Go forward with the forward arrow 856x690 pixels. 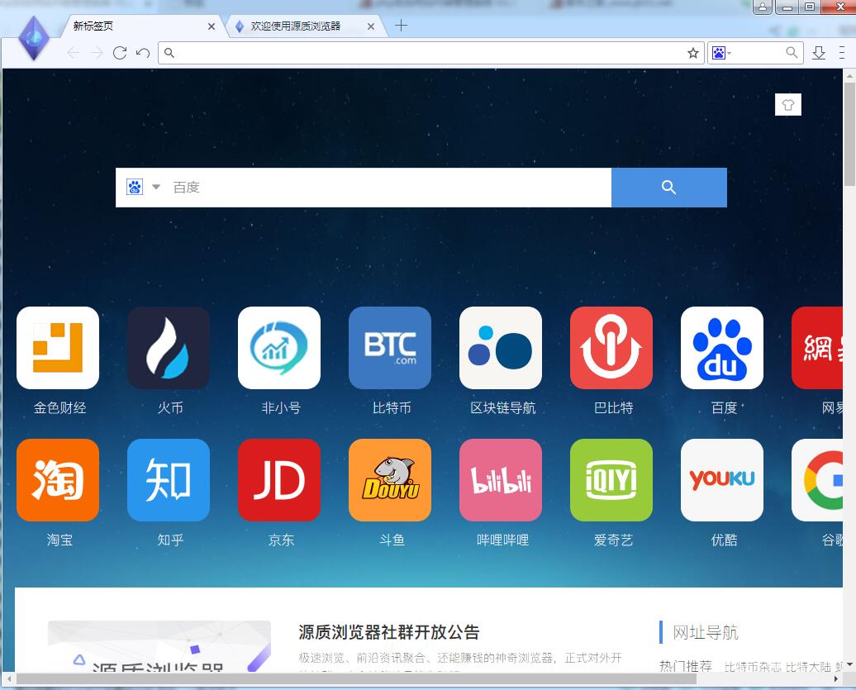tap(97, 53)
